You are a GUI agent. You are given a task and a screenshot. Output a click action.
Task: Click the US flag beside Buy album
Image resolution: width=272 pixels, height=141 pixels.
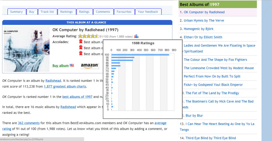point(72,65)
